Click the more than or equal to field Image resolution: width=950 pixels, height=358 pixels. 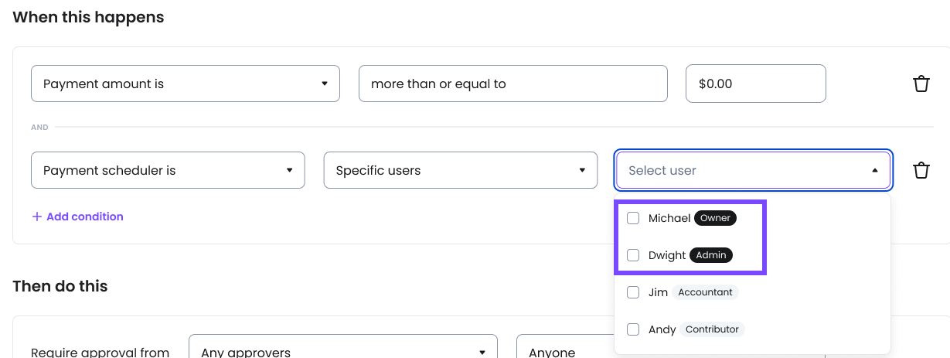click(512, 84)
